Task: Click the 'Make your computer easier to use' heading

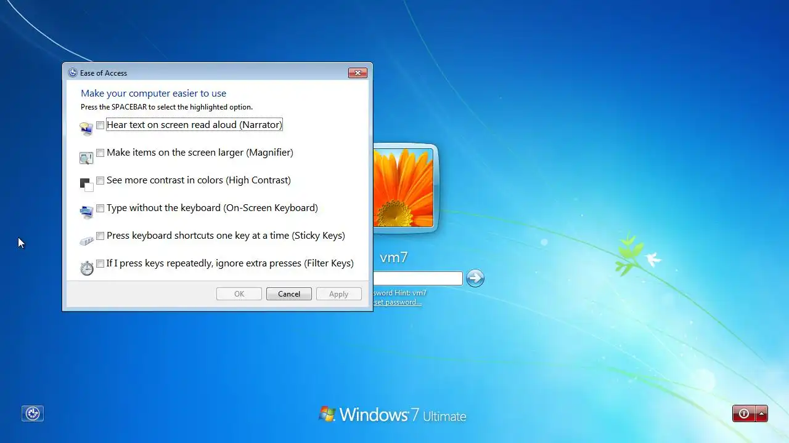Action: [x=153, y=94]
